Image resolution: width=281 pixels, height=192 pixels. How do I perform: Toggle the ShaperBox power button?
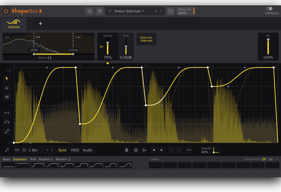(x=6, y=11)
